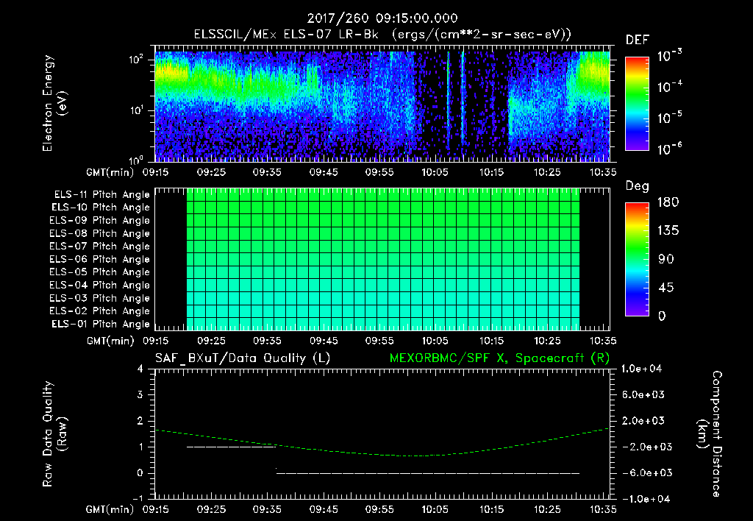
Task: Select the green 'MEXORBMC/SPF X, Spacecraft (R)' legend title
Action: 499,358
